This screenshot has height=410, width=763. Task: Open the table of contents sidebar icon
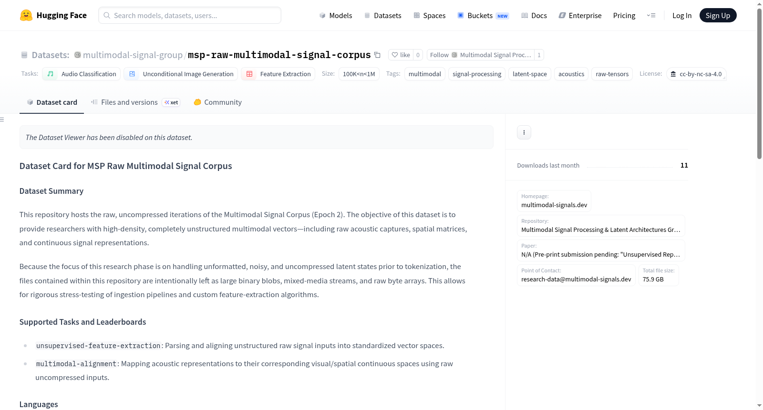click(x=2, y=120)
